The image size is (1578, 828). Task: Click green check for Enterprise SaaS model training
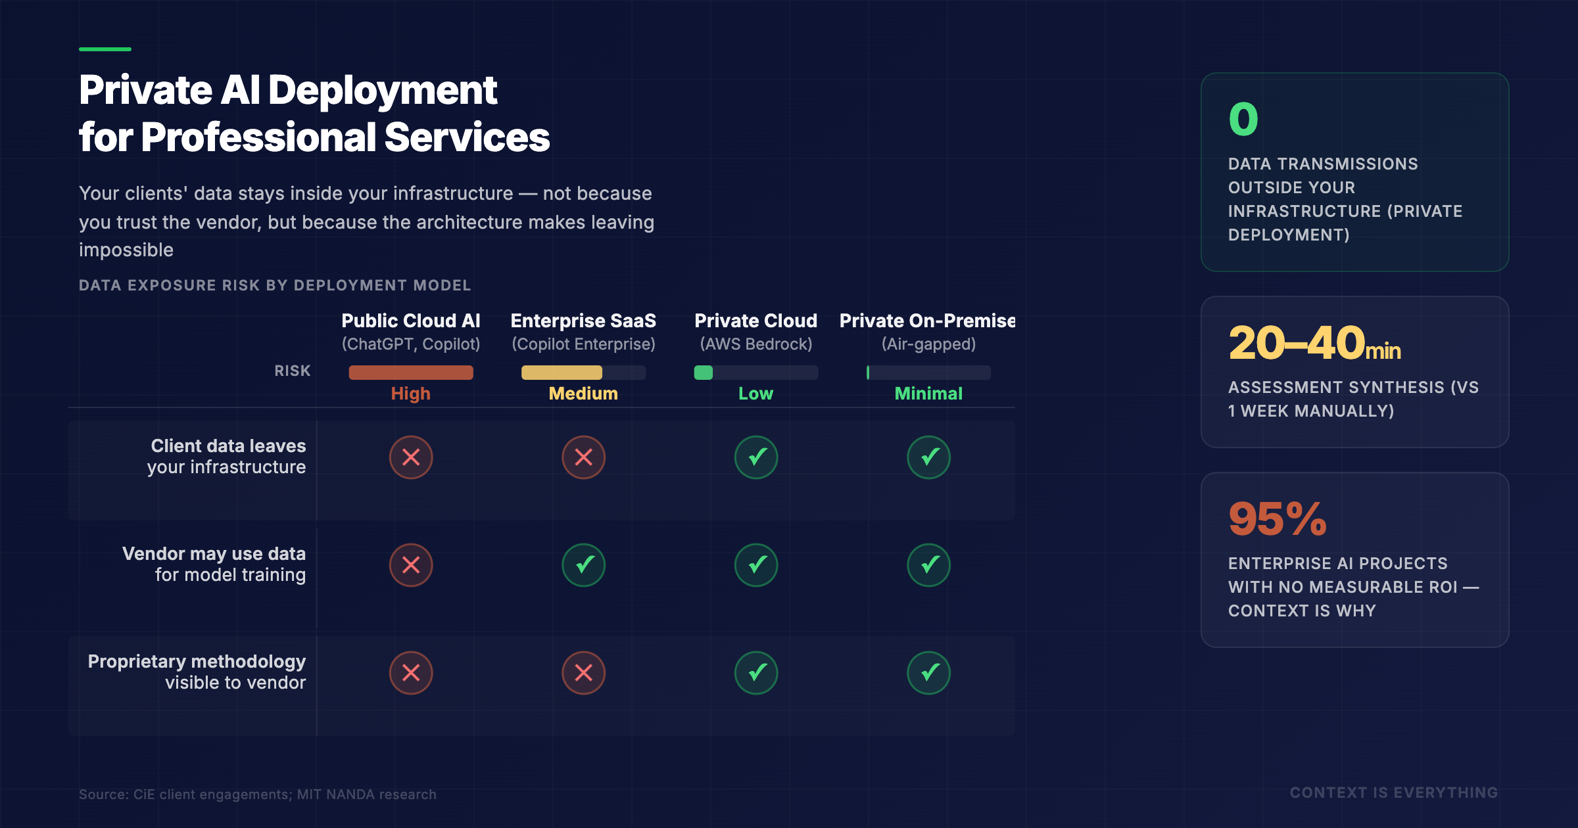(583, 565)
